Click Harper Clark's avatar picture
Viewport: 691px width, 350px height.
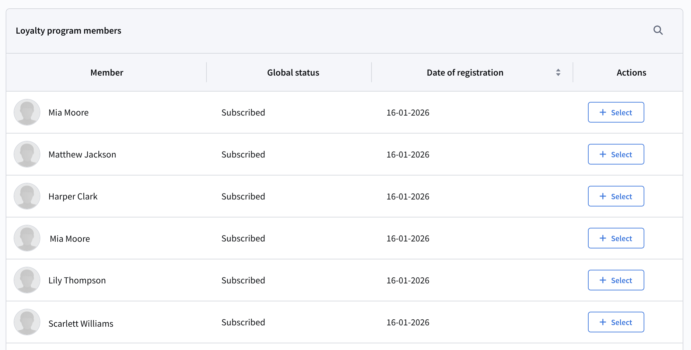coord(27,196)
